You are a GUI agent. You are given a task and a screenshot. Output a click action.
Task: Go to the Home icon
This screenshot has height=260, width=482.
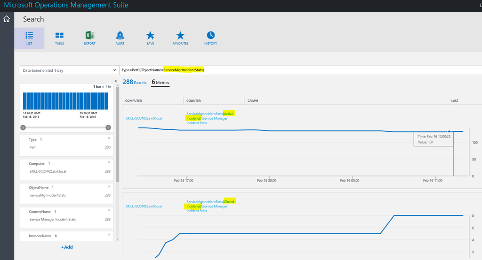click(7, 19)
